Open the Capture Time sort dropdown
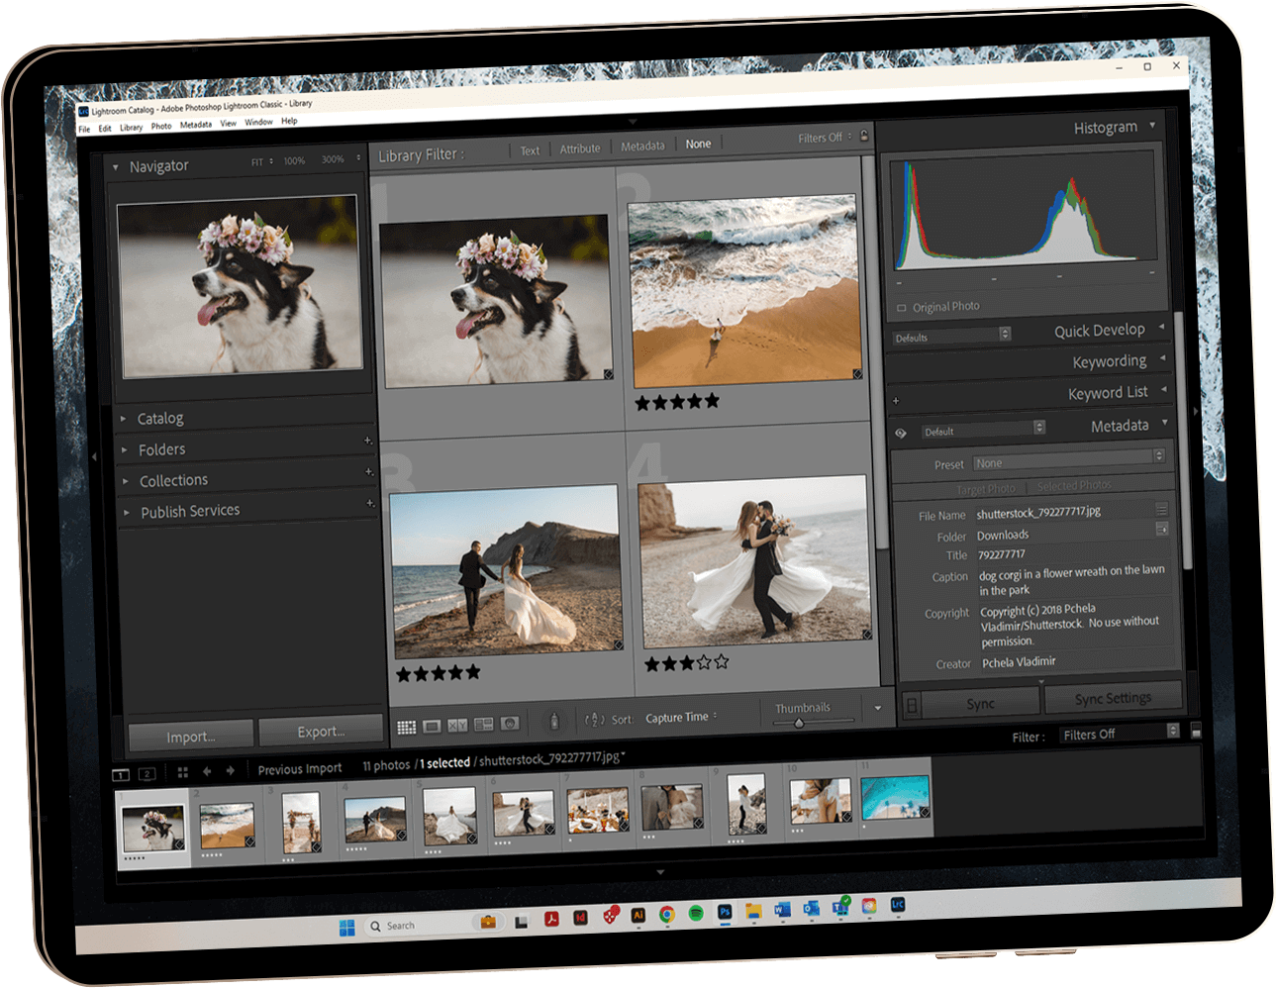The height and width of the screenshot is (988, 1277). (681, 717)
